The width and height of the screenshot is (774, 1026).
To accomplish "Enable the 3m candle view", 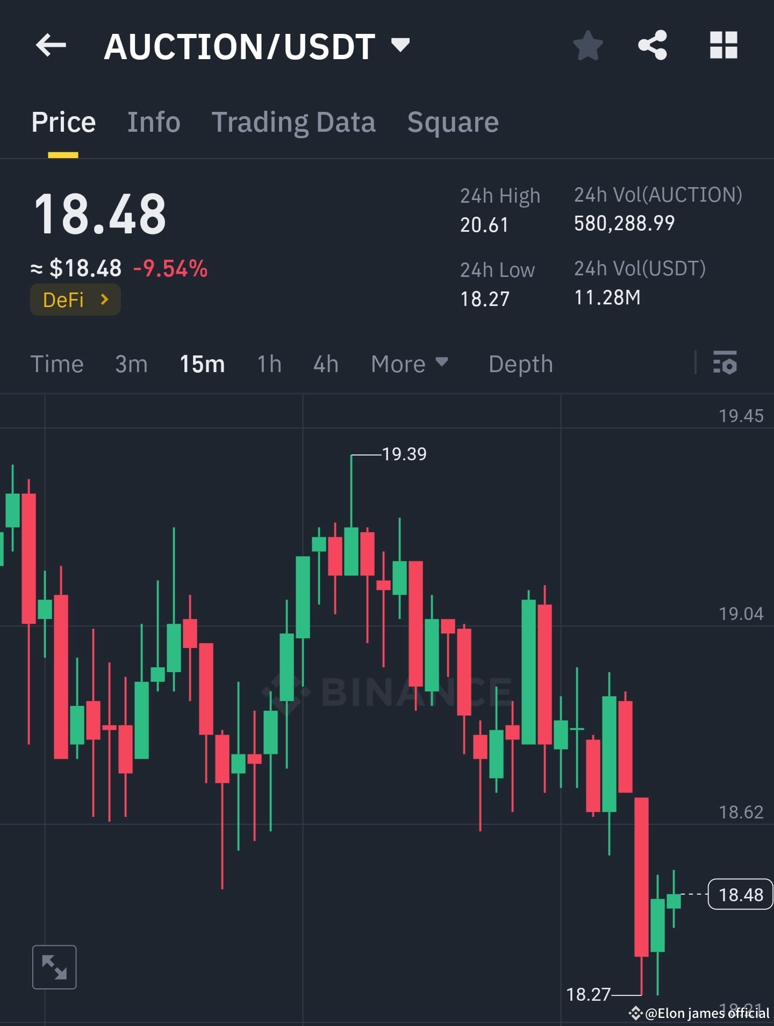I will pyautogui.click(x=131, y=364).
